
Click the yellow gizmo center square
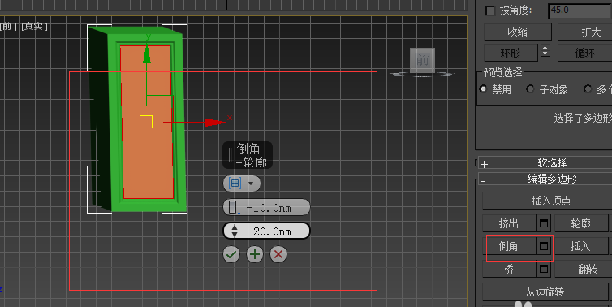point(146,122)
